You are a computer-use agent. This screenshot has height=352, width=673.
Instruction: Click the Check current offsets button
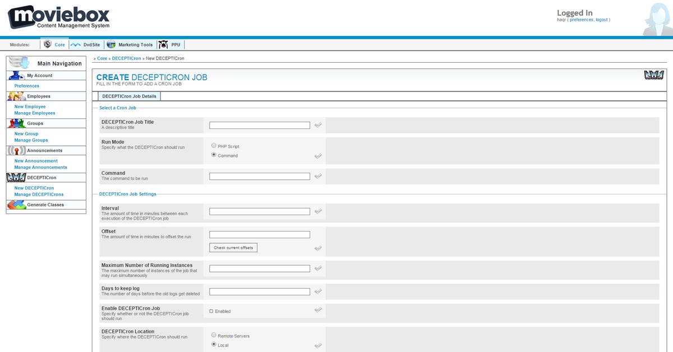[x=233, y=248]
